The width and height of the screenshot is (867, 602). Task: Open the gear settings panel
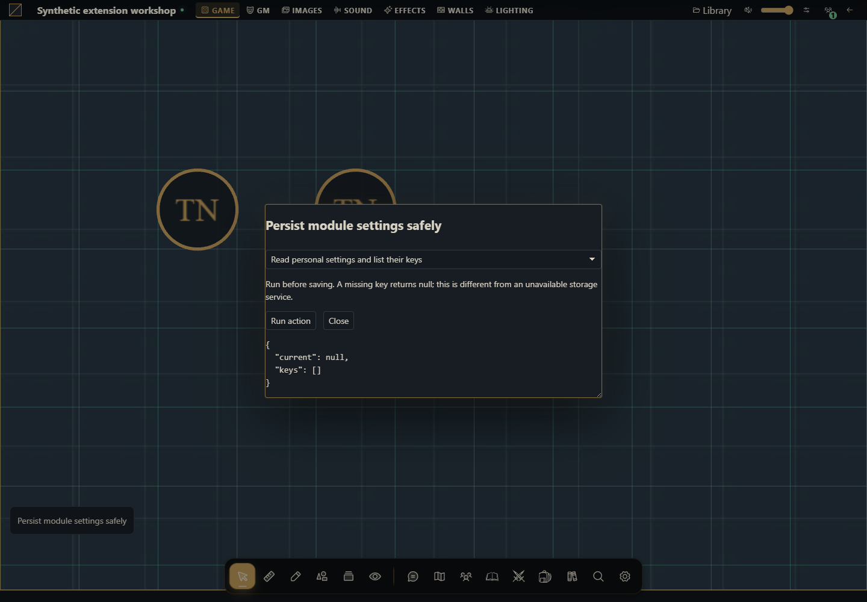point(625,576)
